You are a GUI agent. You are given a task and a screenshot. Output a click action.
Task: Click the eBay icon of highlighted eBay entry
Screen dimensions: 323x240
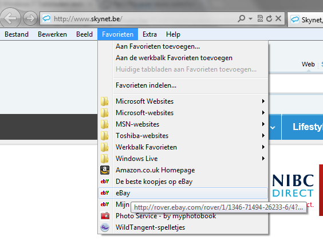(105, 193)
